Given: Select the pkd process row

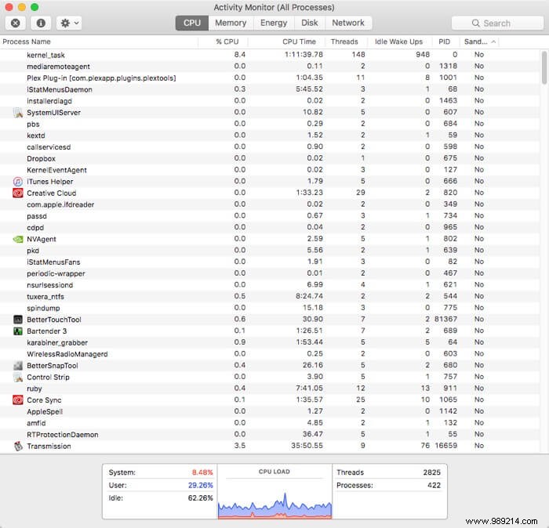Looking at the screenshot, I should point(270,251).
